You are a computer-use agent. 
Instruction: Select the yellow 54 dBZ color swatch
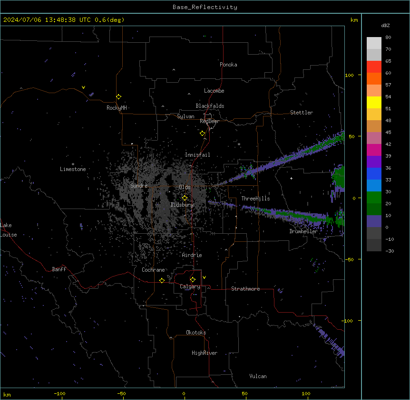tap(374, 102)
